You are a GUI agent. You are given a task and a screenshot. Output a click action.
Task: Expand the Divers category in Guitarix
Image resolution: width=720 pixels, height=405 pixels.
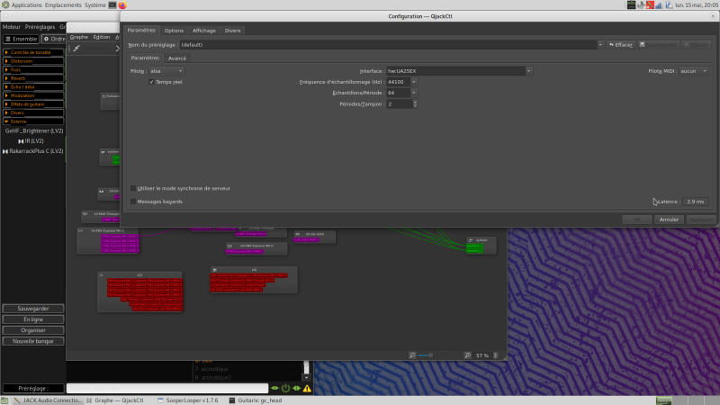33,113
